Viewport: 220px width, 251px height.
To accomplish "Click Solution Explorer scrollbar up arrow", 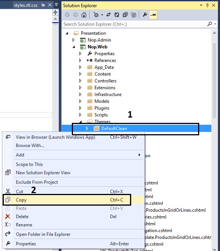I will [215, 33].
